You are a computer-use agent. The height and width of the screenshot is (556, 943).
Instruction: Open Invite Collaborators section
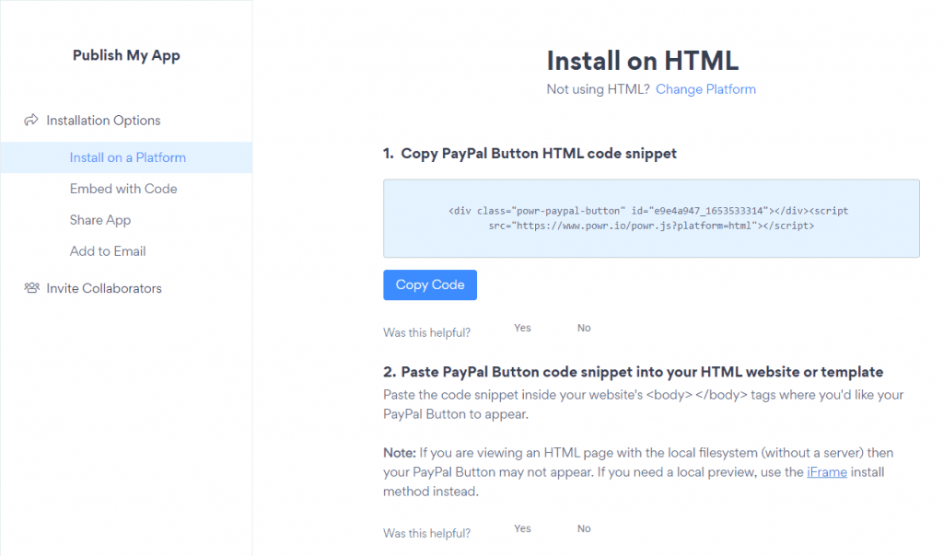tap(104, 288)
